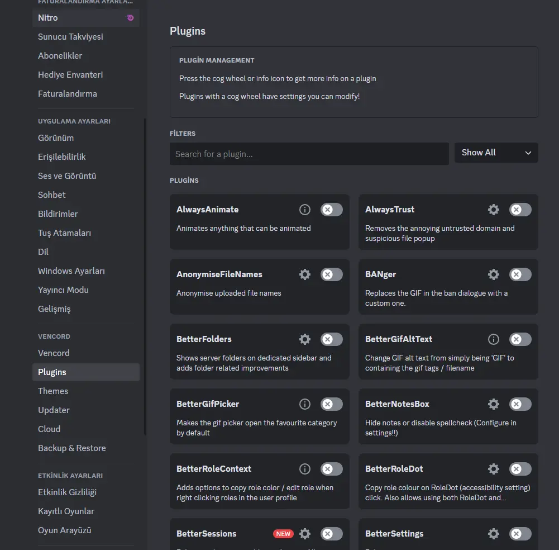Open Dil language settings
The width and height of the screenshot is (559, 550).
pos(85,252)
